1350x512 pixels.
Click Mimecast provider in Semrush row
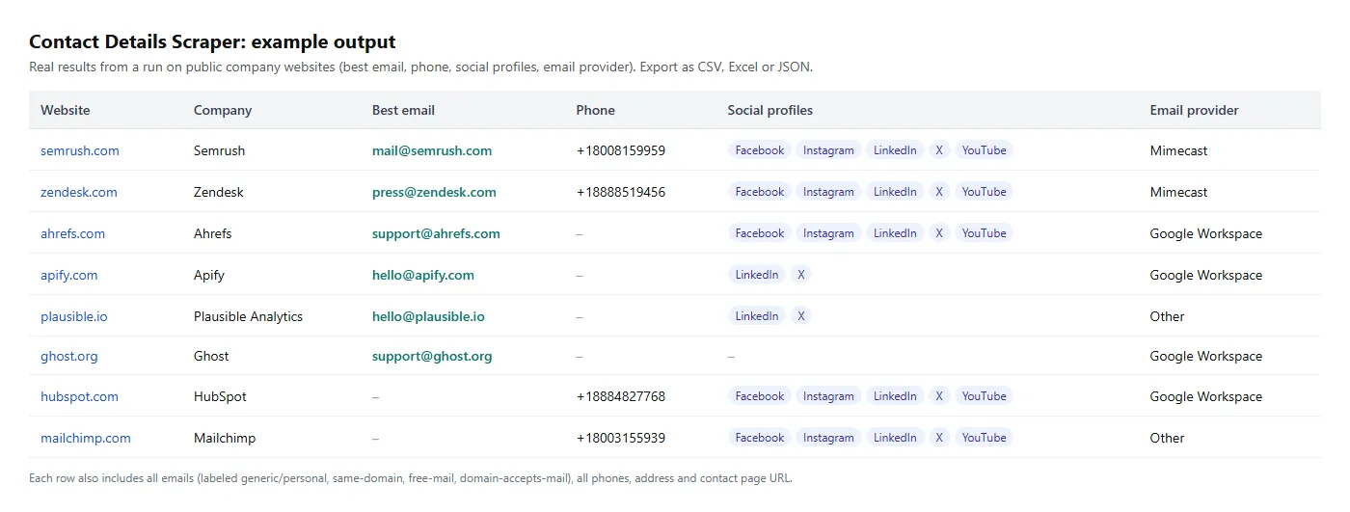[1179, 150]
